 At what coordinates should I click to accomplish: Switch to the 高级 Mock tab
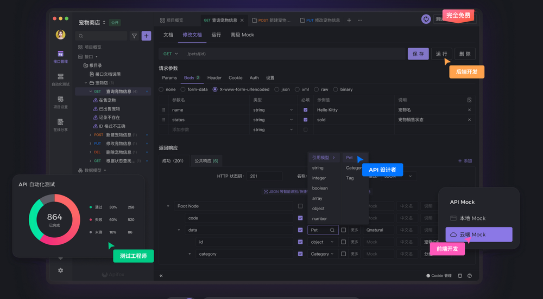pyautogui.click(x=242, y=35)
